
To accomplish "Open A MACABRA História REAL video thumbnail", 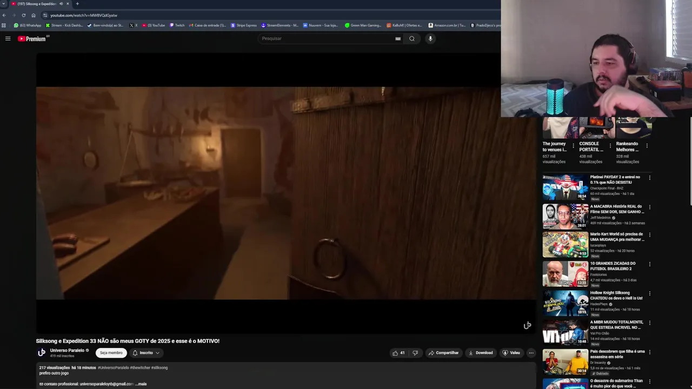I will coord(565,216).
